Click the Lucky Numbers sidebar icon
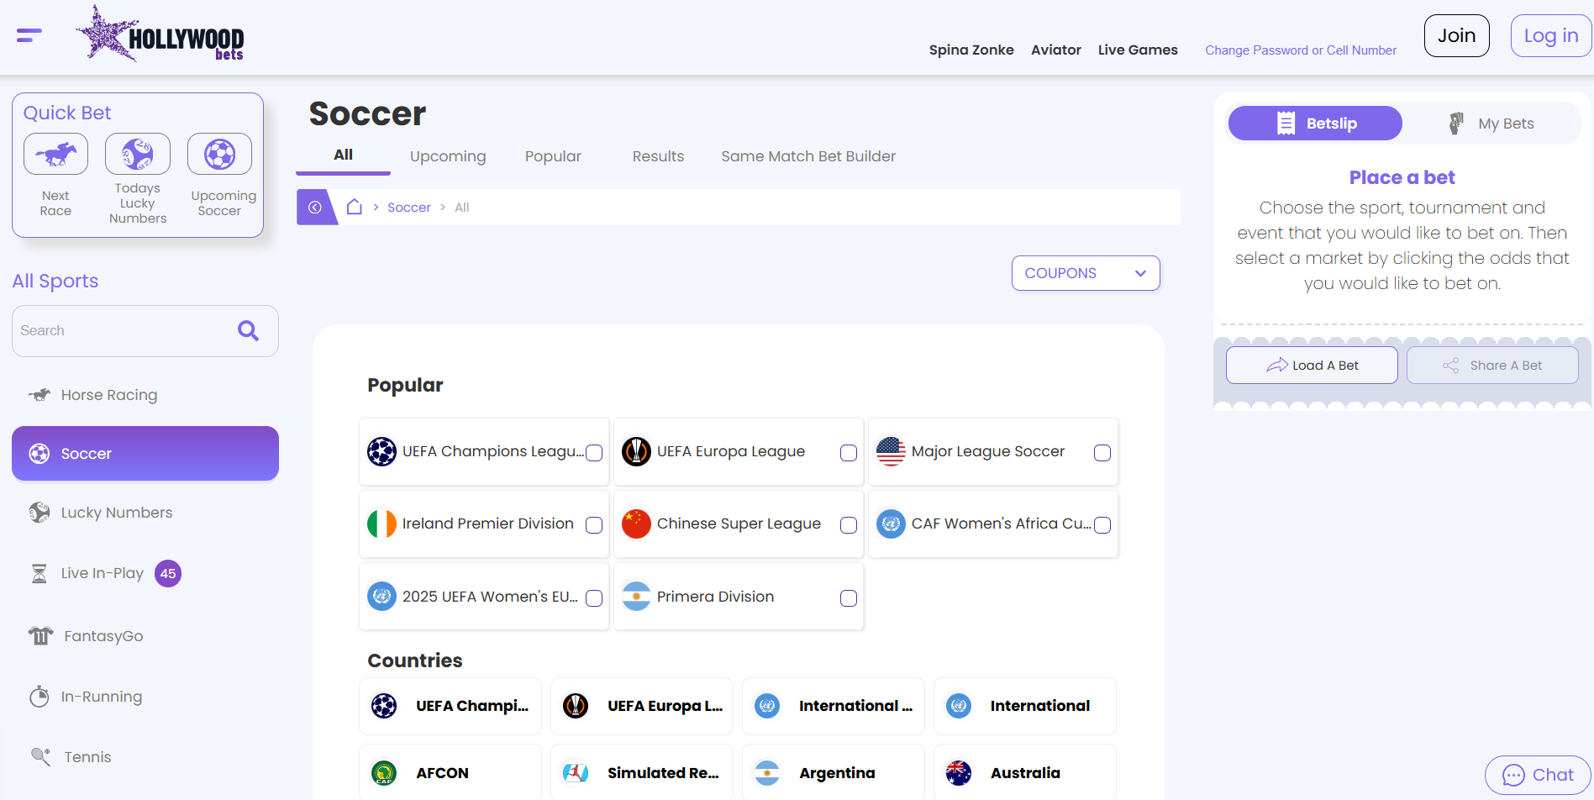1594x800 pixels. pos(39,513)
